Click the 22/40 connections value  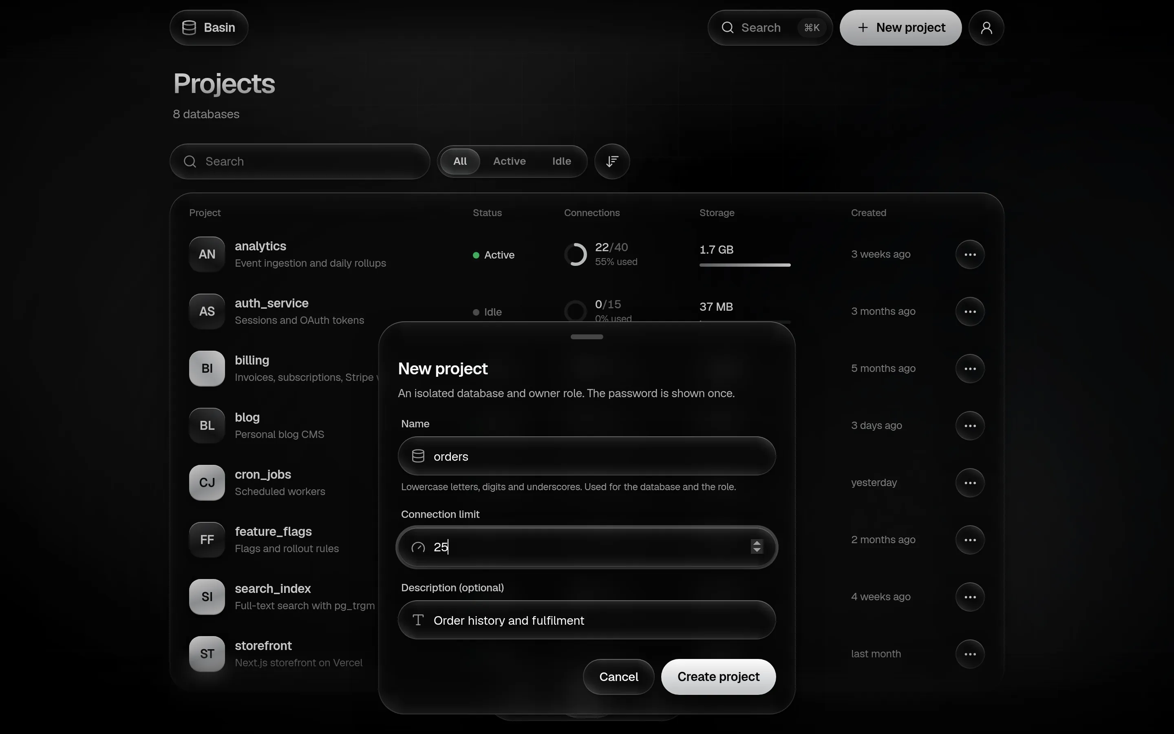611,247
